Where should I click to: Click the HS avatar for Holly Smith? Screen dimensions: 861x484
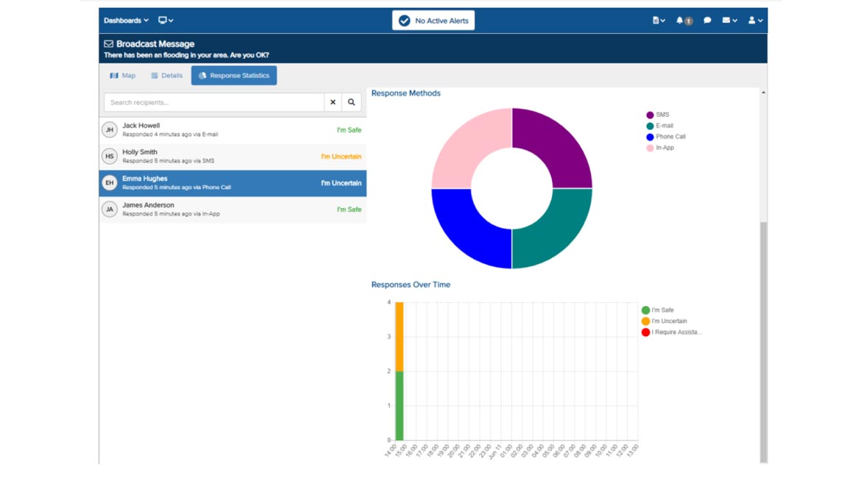[x=110, y=157]
